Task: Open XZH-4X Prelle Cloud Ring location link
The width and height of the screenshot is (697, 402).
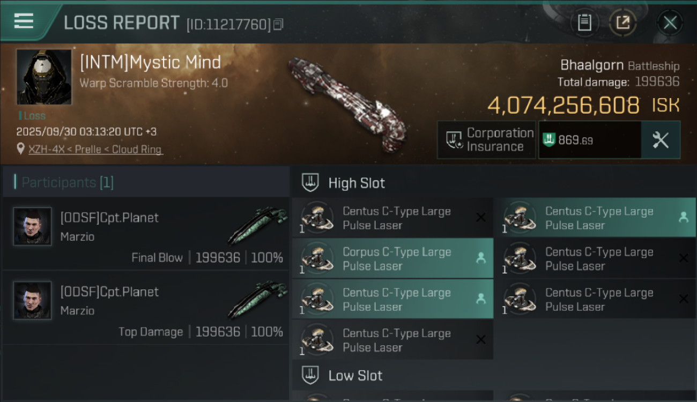Action: click(x=95, y=150)
